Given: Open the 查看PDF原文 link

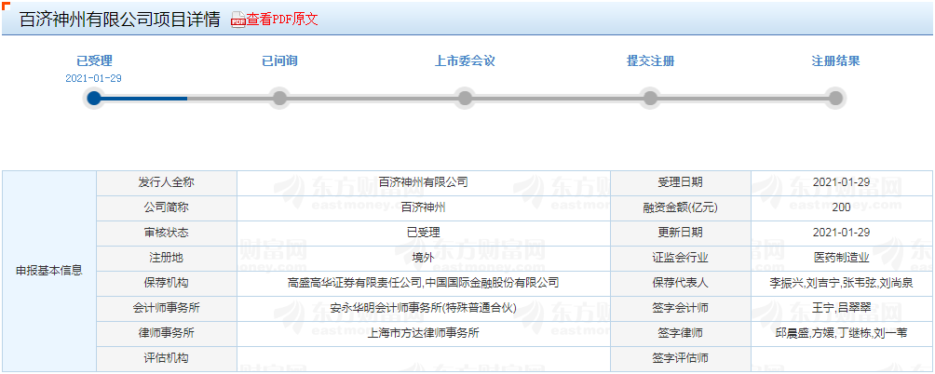Looking at the screenshot, I should pyautogui.click(x=282, y=19).
